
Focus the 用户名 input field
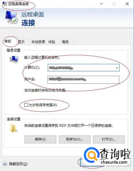point(83,80)
